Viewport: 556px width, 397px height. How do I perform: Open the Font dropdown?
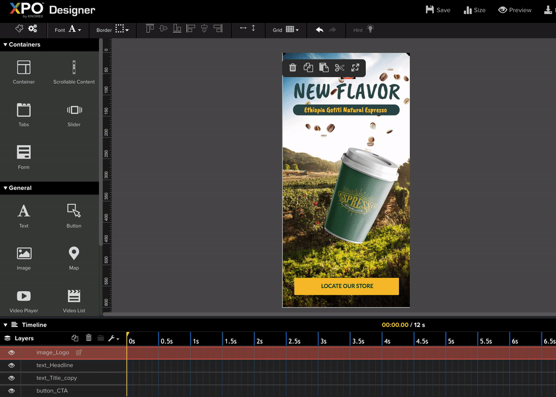click(x=68, y=30)
